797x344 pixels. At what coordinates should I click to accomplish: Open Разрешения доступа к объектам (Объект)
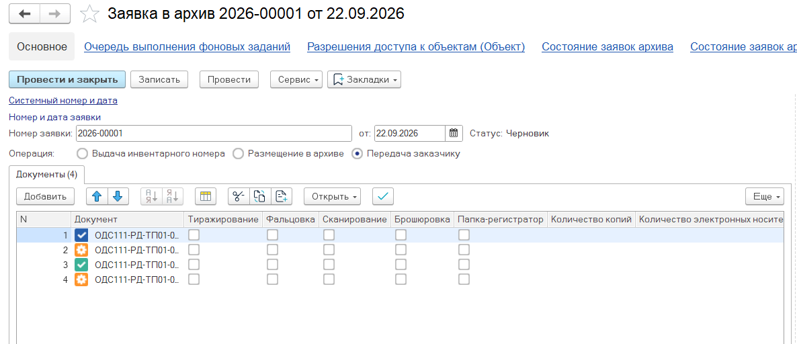click(416, 47)
